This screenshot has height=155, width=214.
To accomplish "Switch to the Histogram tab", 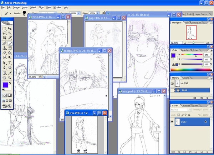I will click(196, 22).
